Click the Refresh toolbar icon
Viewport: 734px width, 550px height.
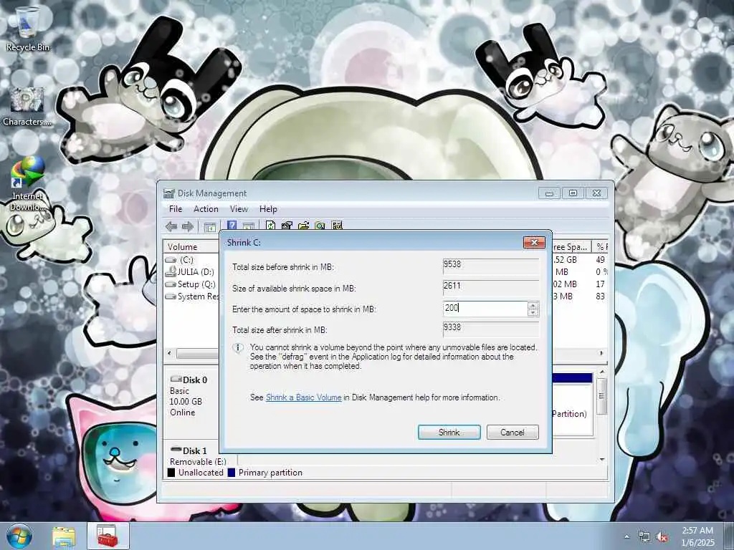pos(270,226)
